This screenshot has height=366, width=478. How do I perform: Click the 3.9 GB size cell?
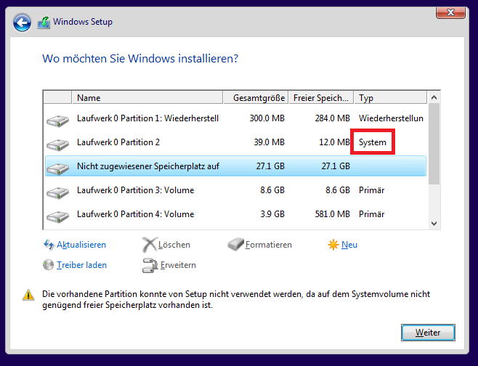click(x=272, y=214)
